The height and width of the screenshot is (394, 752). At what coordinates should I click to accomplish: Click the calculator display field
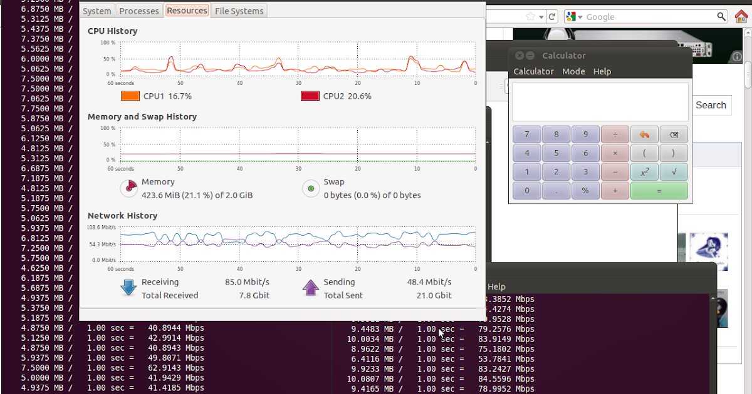[600, 101]
